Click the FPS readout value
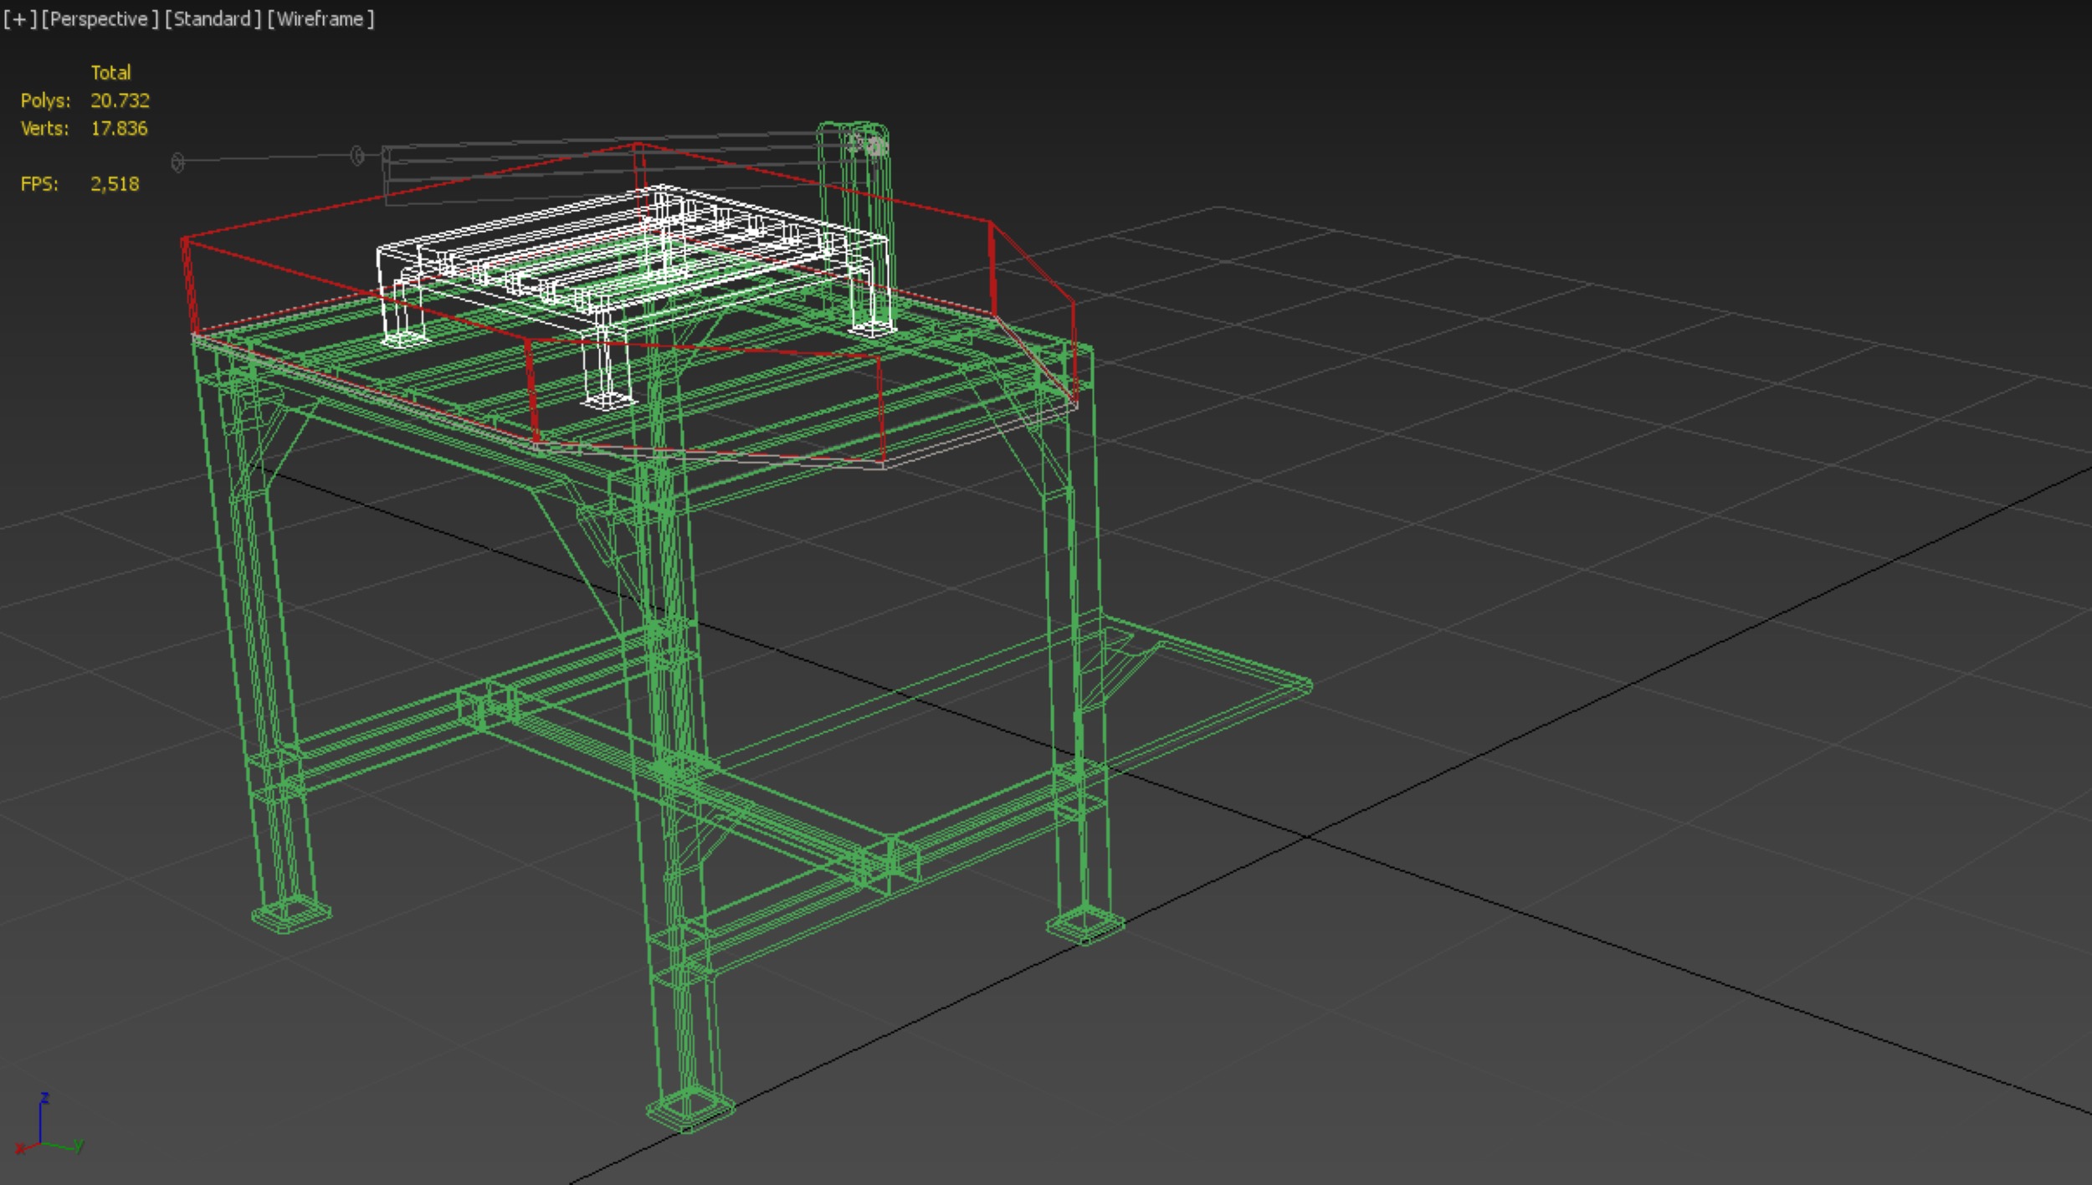The image size is (2092, 1185). tap(115, 184)
